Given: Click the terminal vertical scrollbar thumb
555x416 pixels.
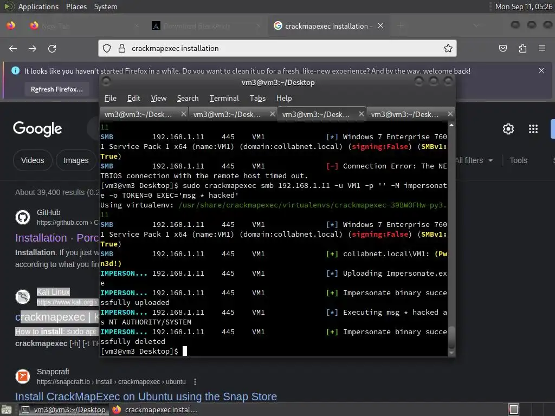Looking at the screenshot, I should (451, 337).
